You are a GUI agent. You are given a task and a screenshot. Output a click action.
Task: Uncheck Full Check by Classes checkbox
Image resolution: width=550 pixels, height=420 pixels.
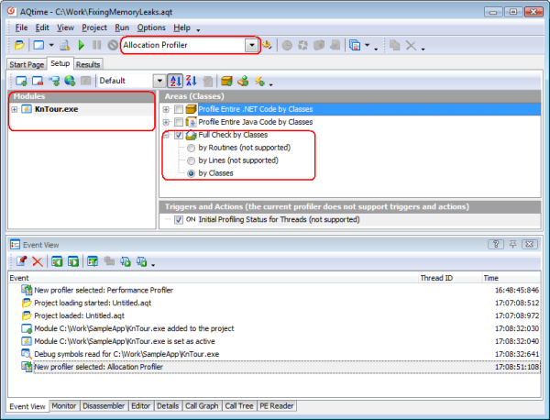pos(179,135)
